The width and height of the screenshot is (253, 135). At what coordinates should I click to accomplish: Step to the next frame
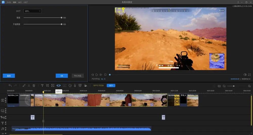101,75
